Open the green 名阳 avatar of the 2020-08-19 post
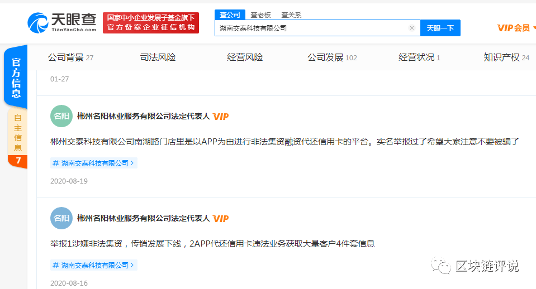The width and height of the screenshot is (536, 289). click(61, 116)
